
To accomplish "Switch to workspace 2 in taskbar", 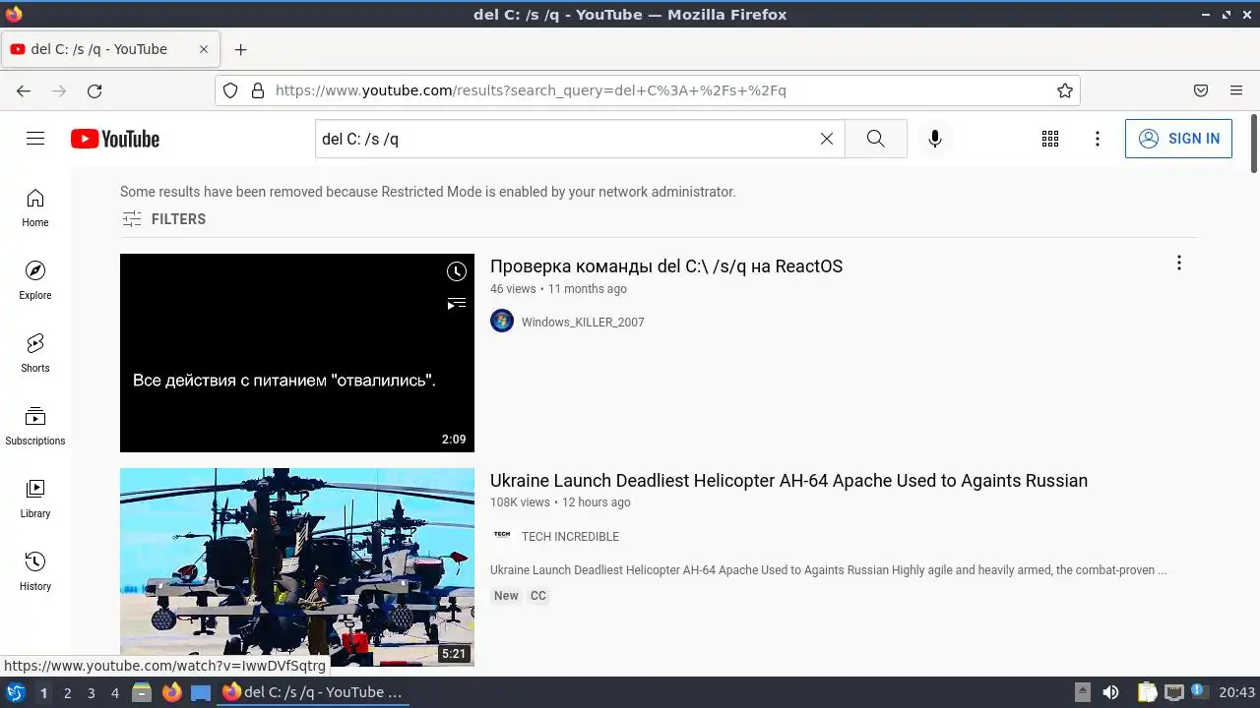I will [x=67, y=693].
